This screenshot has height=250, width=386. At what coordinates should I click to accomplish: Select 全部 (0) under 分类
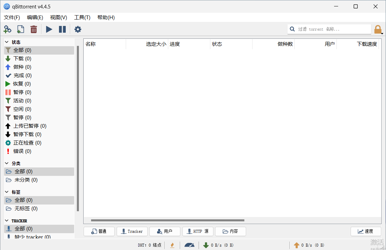click(x=39, y=171)
